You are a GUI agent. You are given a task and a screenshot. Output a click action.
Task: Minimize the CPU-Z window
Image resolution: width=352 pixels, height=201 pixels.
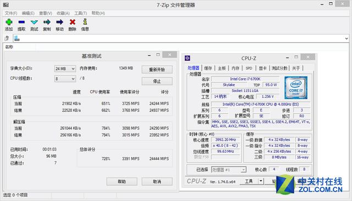(287, 58)
